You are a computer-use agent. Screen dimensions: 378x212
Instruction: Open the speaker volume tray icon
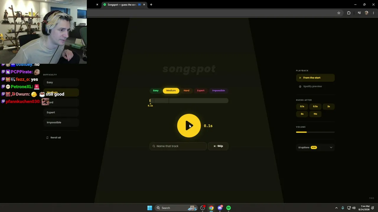(354, 208)
